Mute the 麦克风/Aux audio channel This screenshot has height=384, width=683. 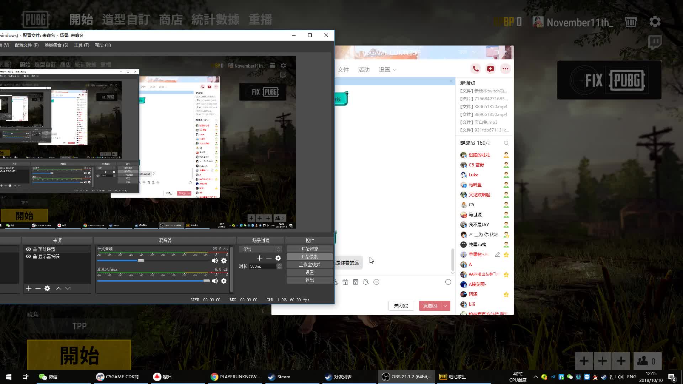[x=215, y=281]
